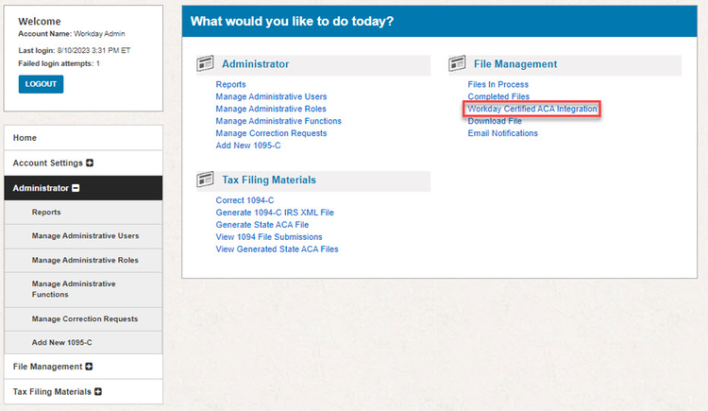Click the Administrator section icon
Screen dimensions: 708x411
click(x=205, y=64)
